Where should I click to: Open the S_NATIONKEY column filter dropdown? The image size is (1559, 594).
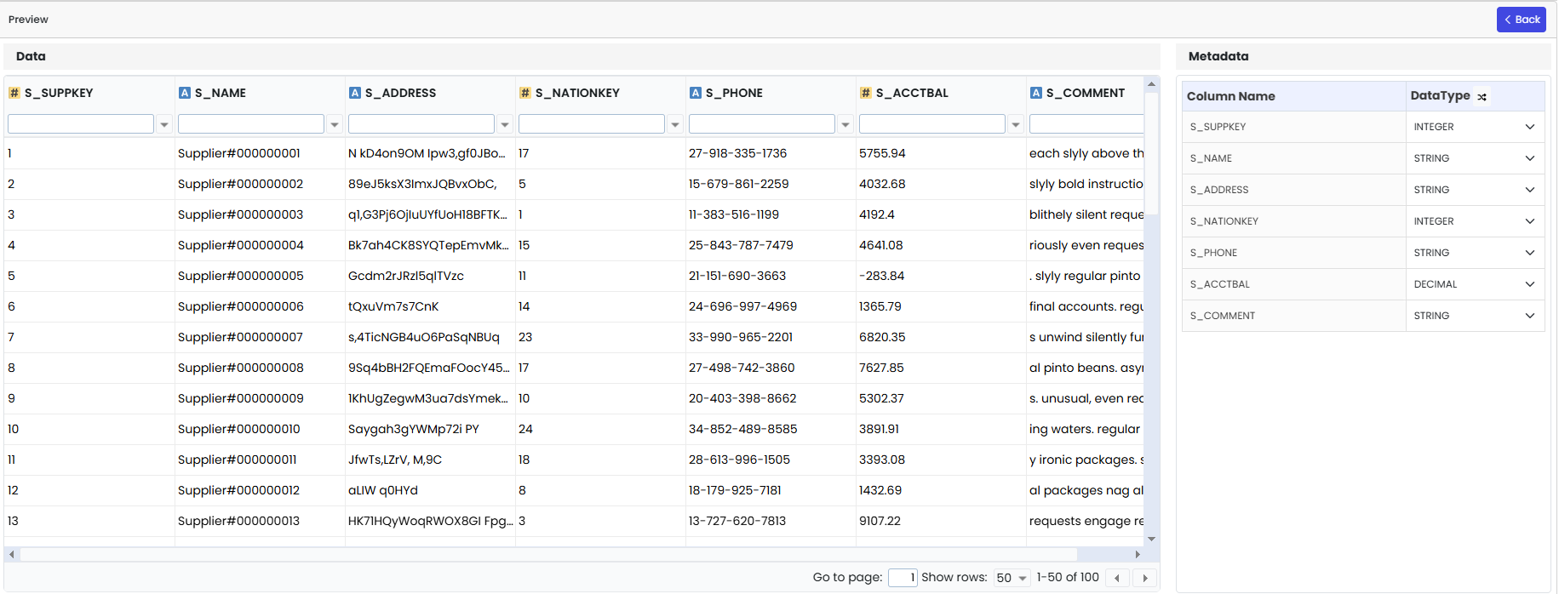pyautogui.click(x=675, y=124)
